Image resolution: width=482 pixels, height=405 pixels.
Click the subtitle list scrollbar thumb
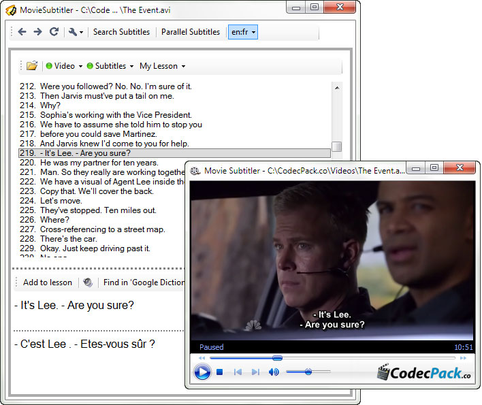(337, 146)
